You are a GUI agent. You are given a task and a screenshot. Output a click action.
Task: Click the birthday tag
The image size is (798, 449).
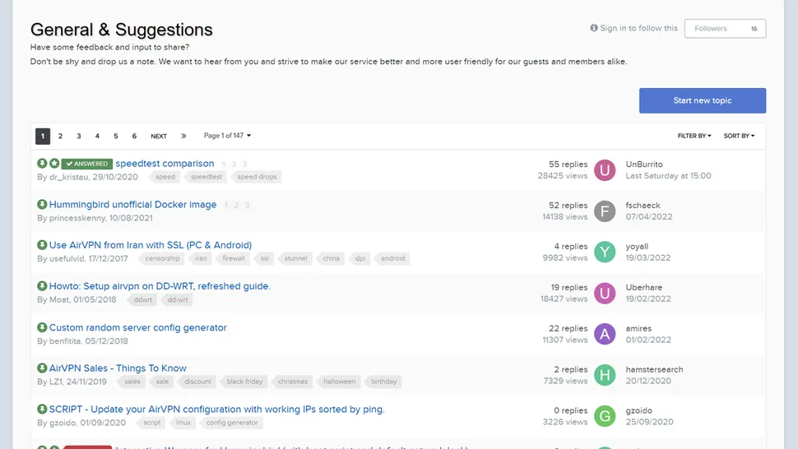(x=383, y=382)
